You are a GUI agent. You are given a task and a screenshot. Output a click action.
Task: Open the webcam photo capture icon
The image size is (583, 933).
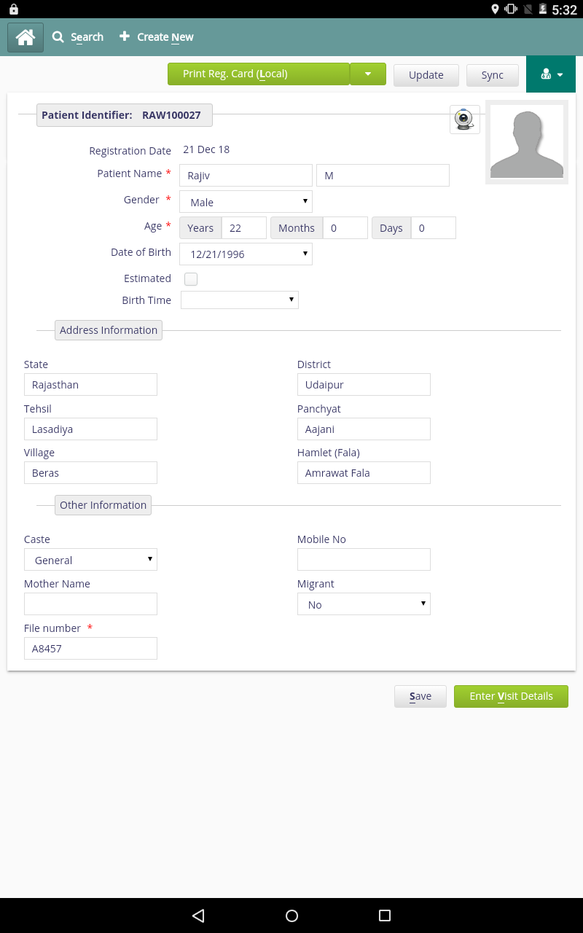(465, 119)
